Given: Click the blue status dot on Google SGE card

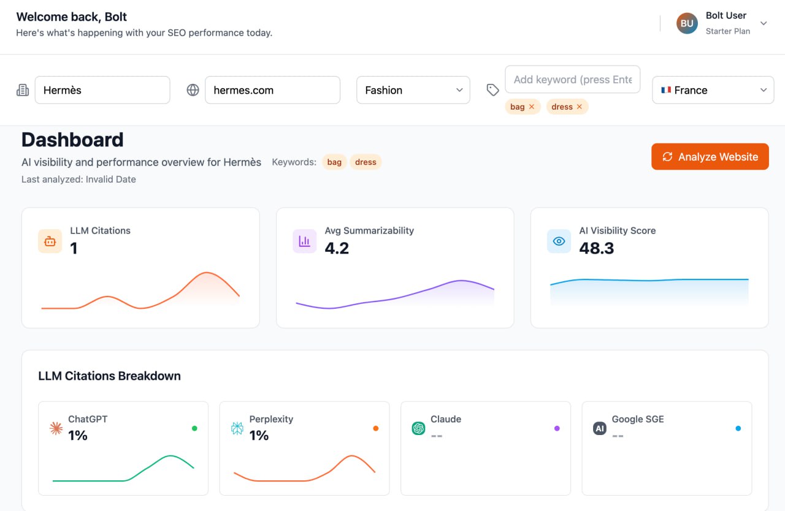Looking at the screenshot, I should pos(738,428).
